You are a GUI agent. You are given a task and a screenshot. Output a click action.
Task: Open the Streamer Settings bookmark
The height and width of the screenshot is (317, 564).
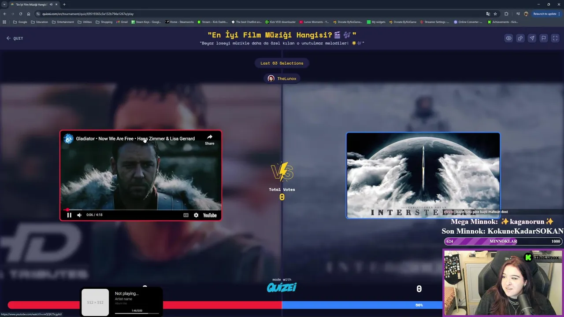coord(434,22)
